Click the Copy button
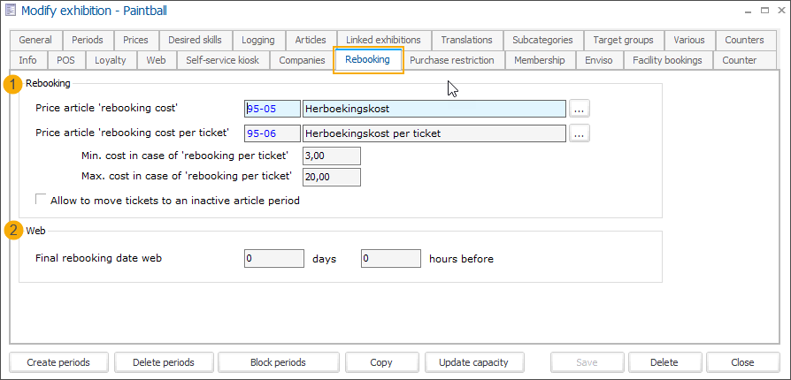 click(380, 362)
